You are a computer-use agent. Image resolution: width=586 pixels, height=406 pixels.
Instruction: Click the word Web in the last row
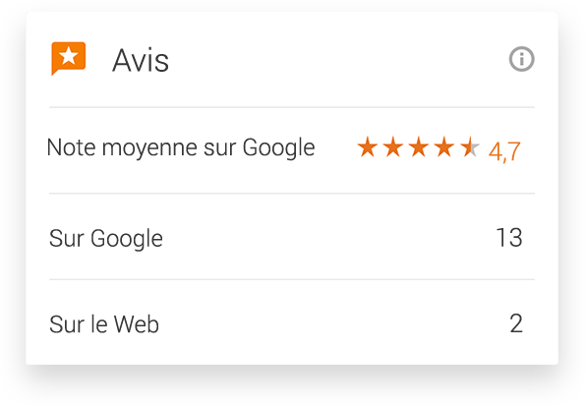point(137,323)
